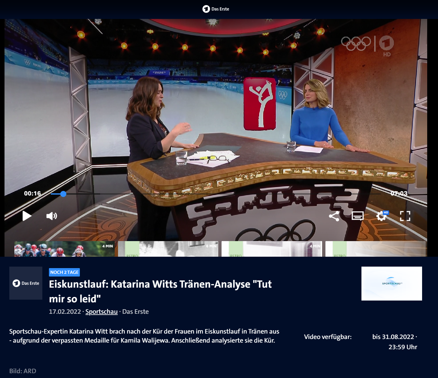Viewport: 438px width, 378px height.
Task: Mute the video with the speaker icon
Action: pyautogui.click(x=51, y=216)
